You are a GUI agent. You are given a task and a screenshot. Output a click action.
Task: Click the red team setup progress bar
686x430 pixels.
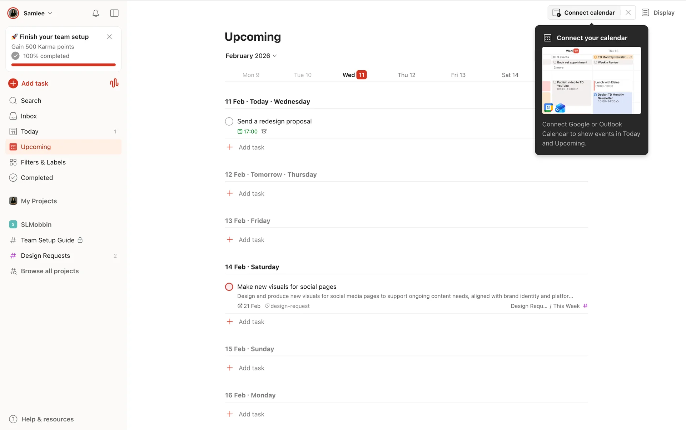tap(64, 65)
